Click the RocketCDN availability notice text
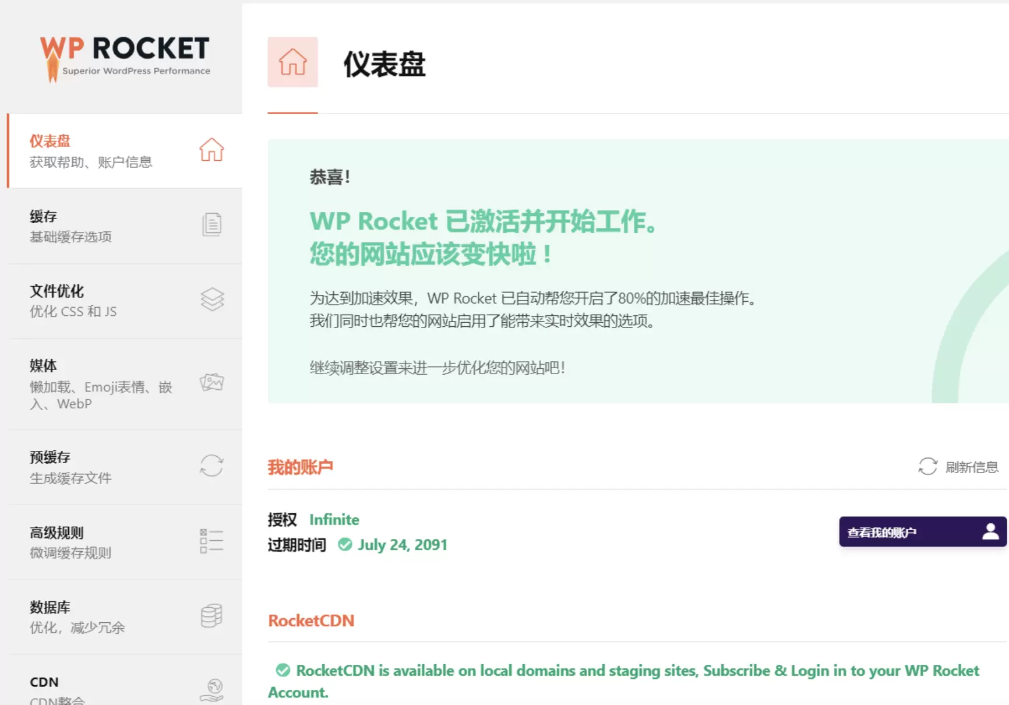 click(x=624, y=681)
